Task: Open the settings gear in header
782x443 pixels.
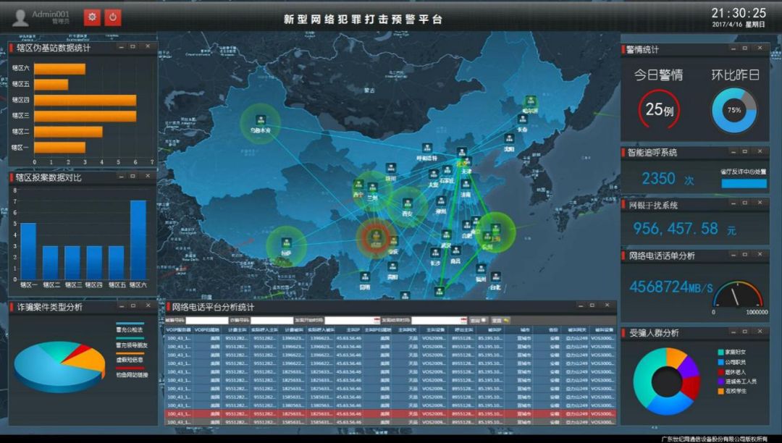Action: [x=92, y=17]
